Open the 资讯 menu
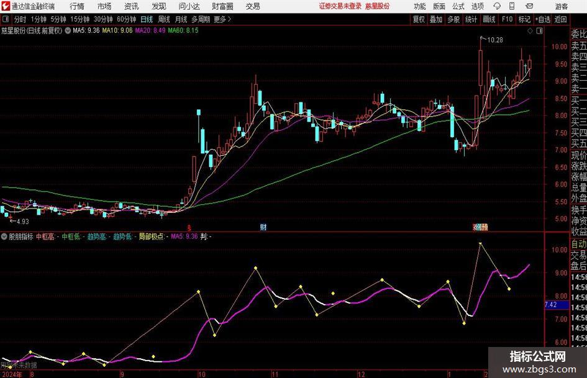The image size is (587, 378). click(132, 6)
